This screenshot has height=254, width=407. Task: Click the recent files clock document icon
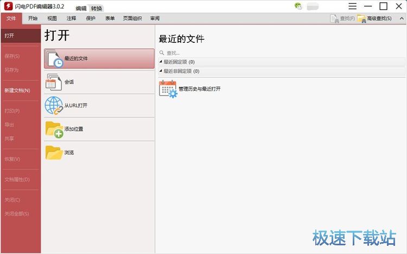(x=54, y=59)
